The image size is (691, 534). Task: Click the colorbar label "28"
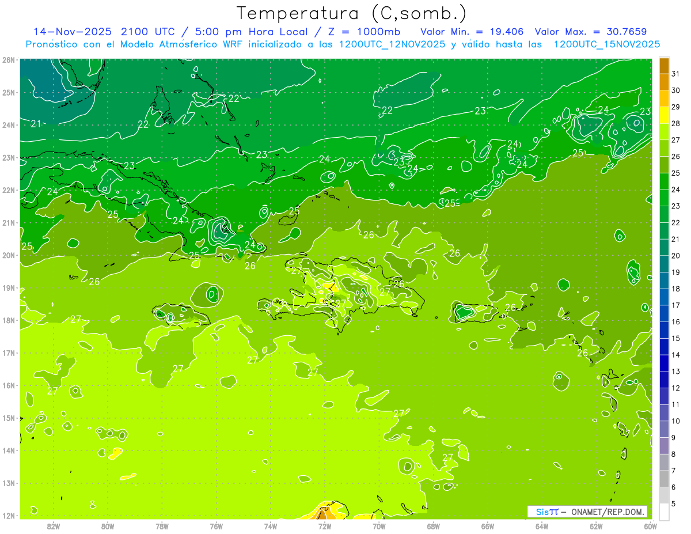coord(675,123)
